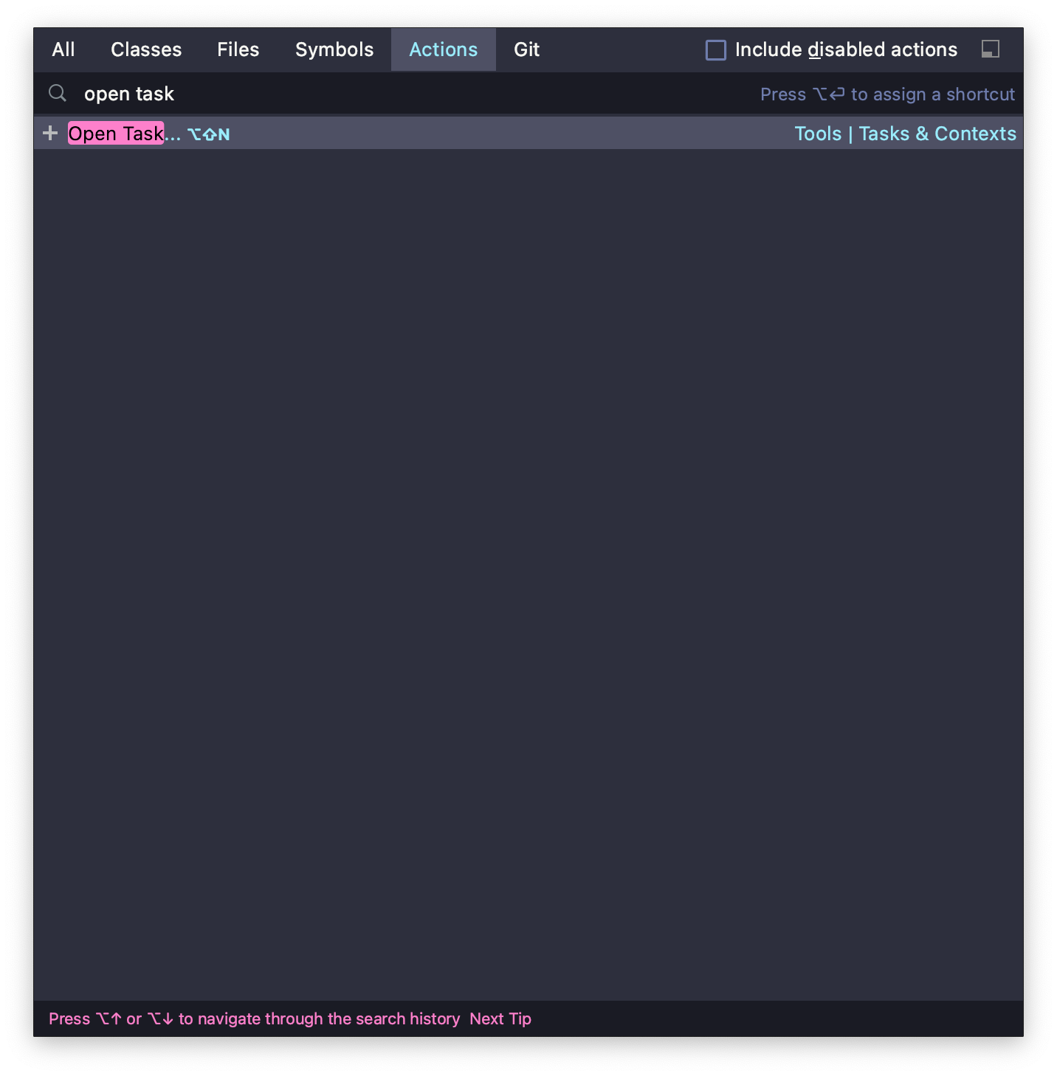Image resolution: width=1057 pixels, height=1076 pixels.
Task: Switch to the Files tab
Action: click(238, 49)
